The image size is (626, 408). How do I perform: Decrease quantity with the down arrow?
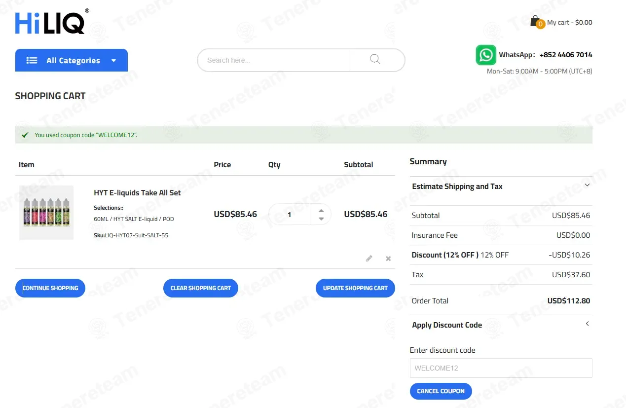tap(321, 219)
